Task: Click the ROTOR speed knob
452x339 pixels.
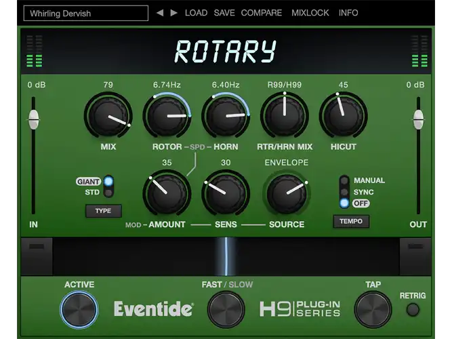Action: 167,116
